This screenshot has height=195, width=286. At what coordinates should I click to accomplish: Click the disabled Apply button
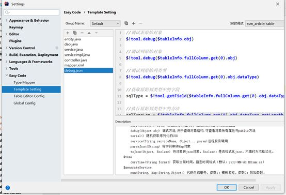coord(271,187)
